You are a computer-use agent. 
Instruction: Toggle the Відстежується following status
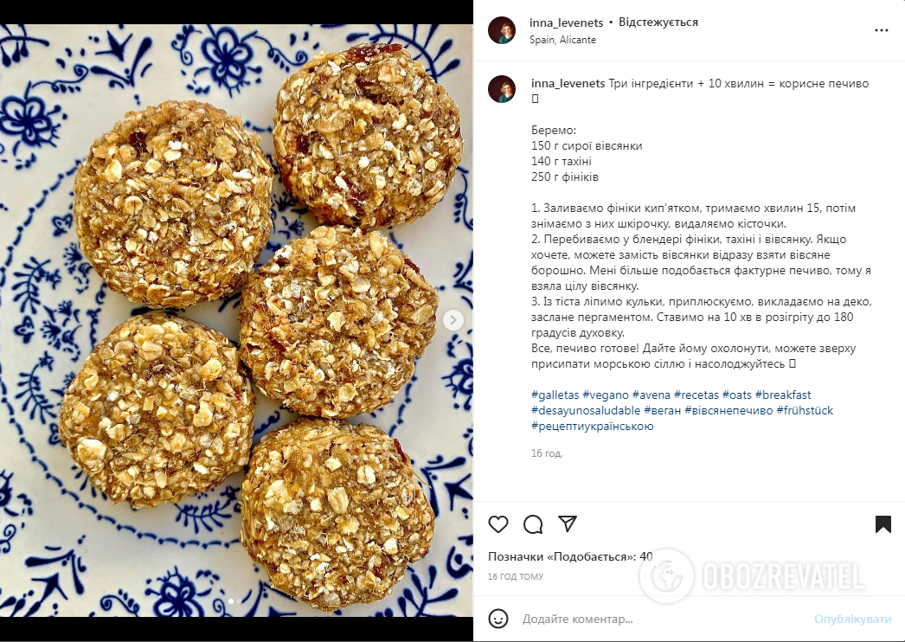coord(658,22)
